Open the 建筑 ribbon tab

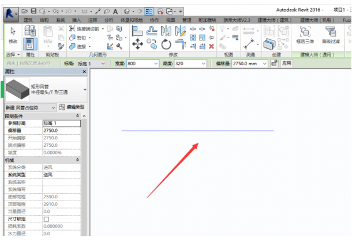click(28, 20)
